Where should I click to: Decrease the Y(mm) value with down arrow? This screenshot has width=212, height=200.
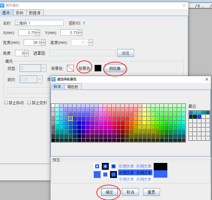(x=80, y=34)
